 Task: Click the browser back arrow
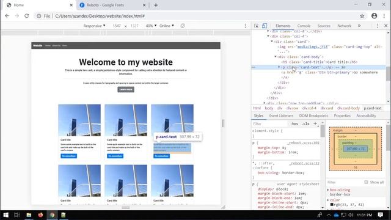click(7, 16)
